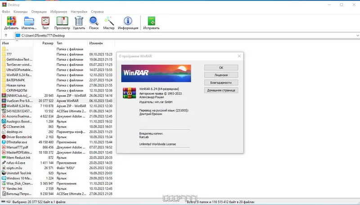Select the rufus-4.0.exe file icon
Screen dimensions: 360x205
(4, 163)
